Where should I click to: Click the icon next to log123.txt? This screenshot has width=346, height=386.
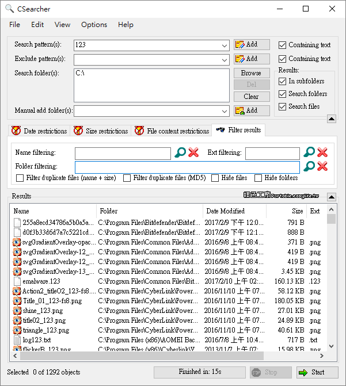(x=17, y=340)
